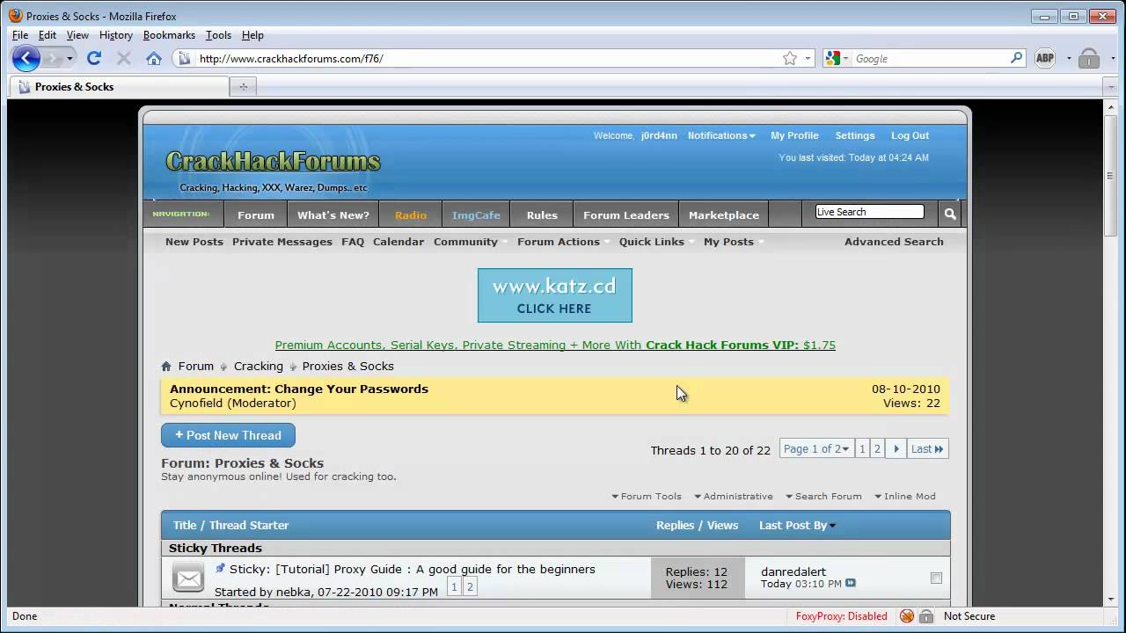Click the stop loading X icon
The image size is (1126, 633).
coord(124,58)
